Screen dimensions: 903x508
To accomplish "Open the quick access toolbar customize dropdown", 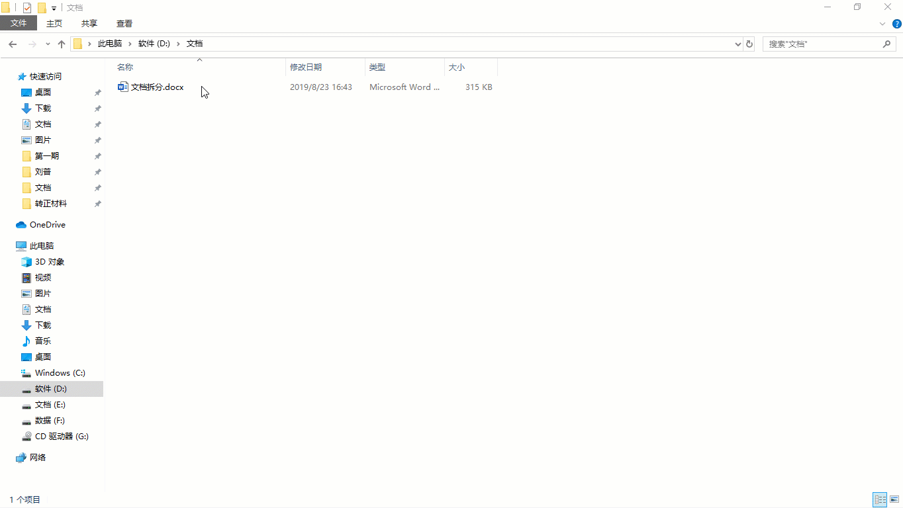I will coord(54,9).
